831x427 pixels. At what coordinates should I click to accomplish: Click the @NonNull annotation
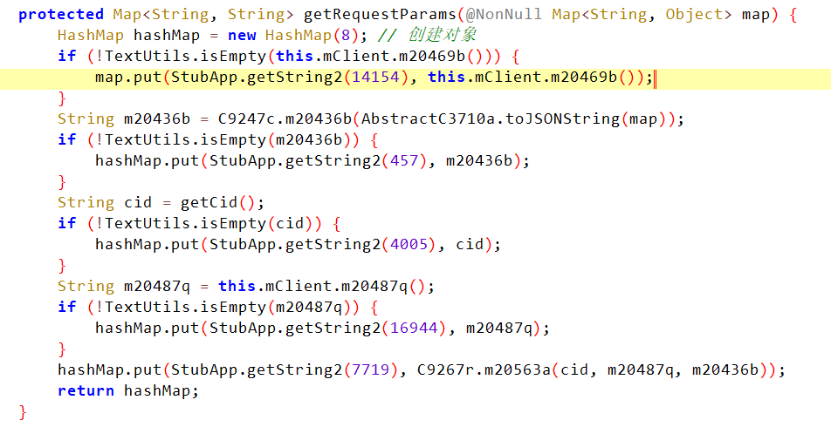[x=504, y=14]
